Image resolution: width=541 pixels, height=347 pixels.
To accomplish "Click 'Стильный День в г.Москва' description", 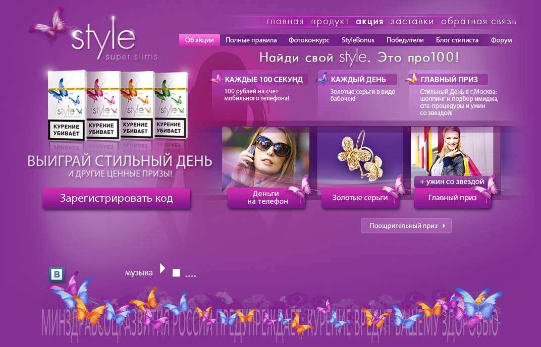I will point(459,102).
